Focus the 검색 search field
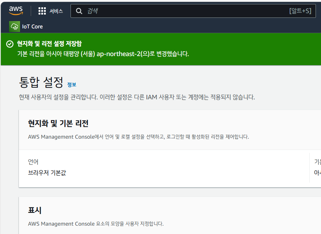This screenshot has width=321, height=234. coord(182,11)
